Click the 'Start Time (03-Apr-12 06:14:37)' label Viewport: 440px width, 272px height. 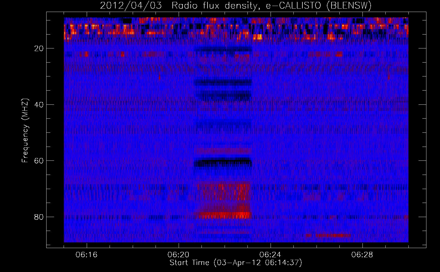click(x=236, y=263)
